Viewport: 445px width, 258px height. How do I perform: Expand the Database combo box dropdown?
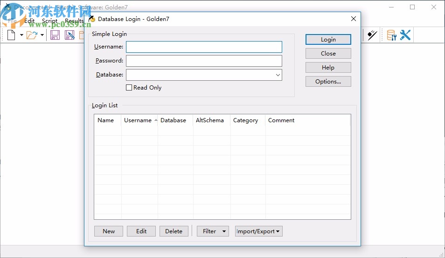pyautogui.click(x=278, y=75)
